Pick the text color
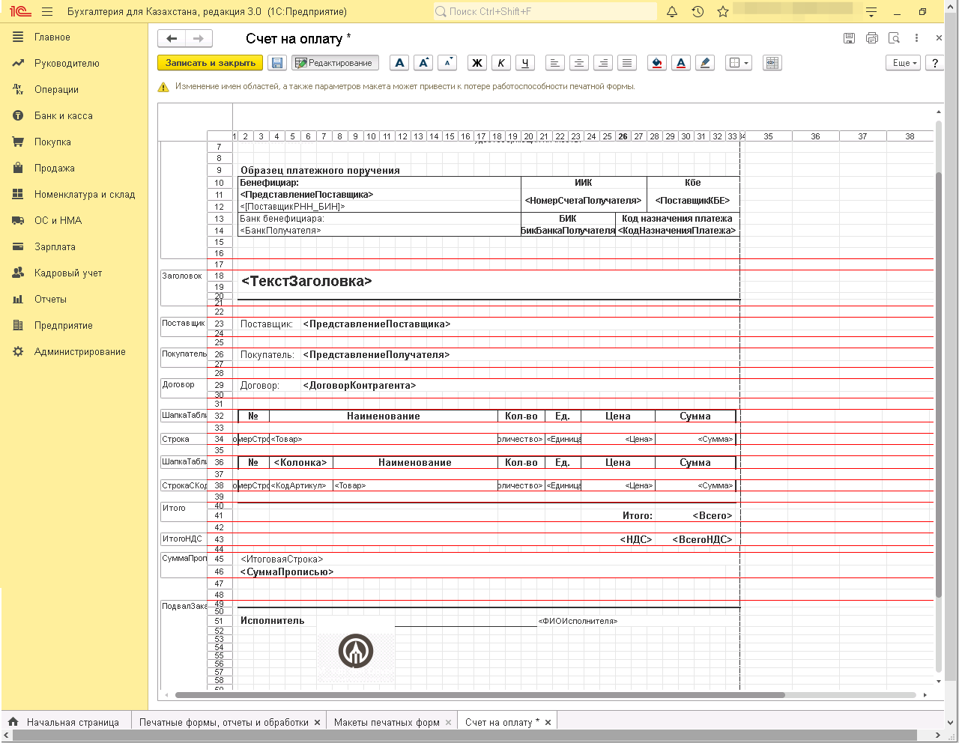Screen dimensions: 959x743 point(680,63)
